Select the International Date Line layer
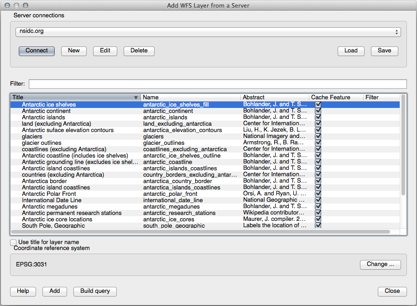This screenshot has height=306, width=417. 52,200
